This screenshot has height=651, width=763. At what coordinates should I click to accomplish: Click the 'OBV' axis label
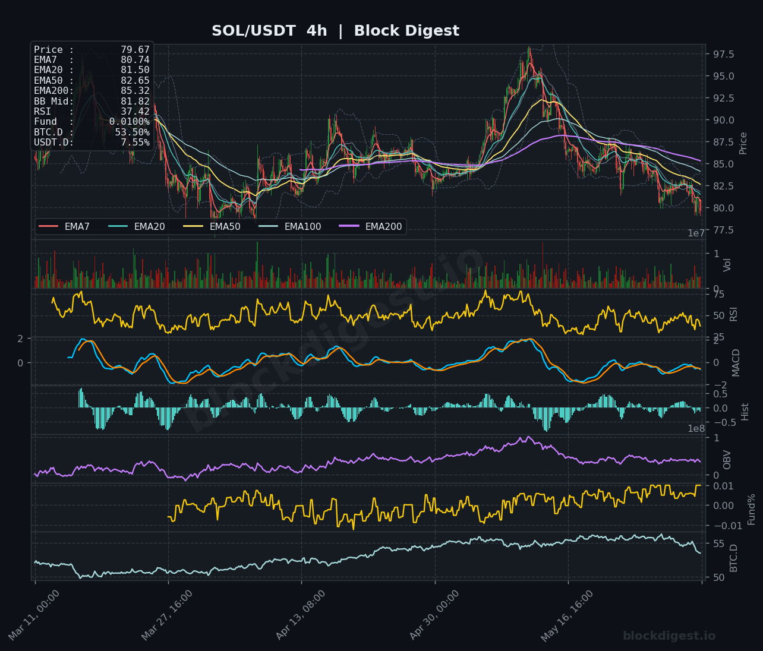click(x=727, y=460)
